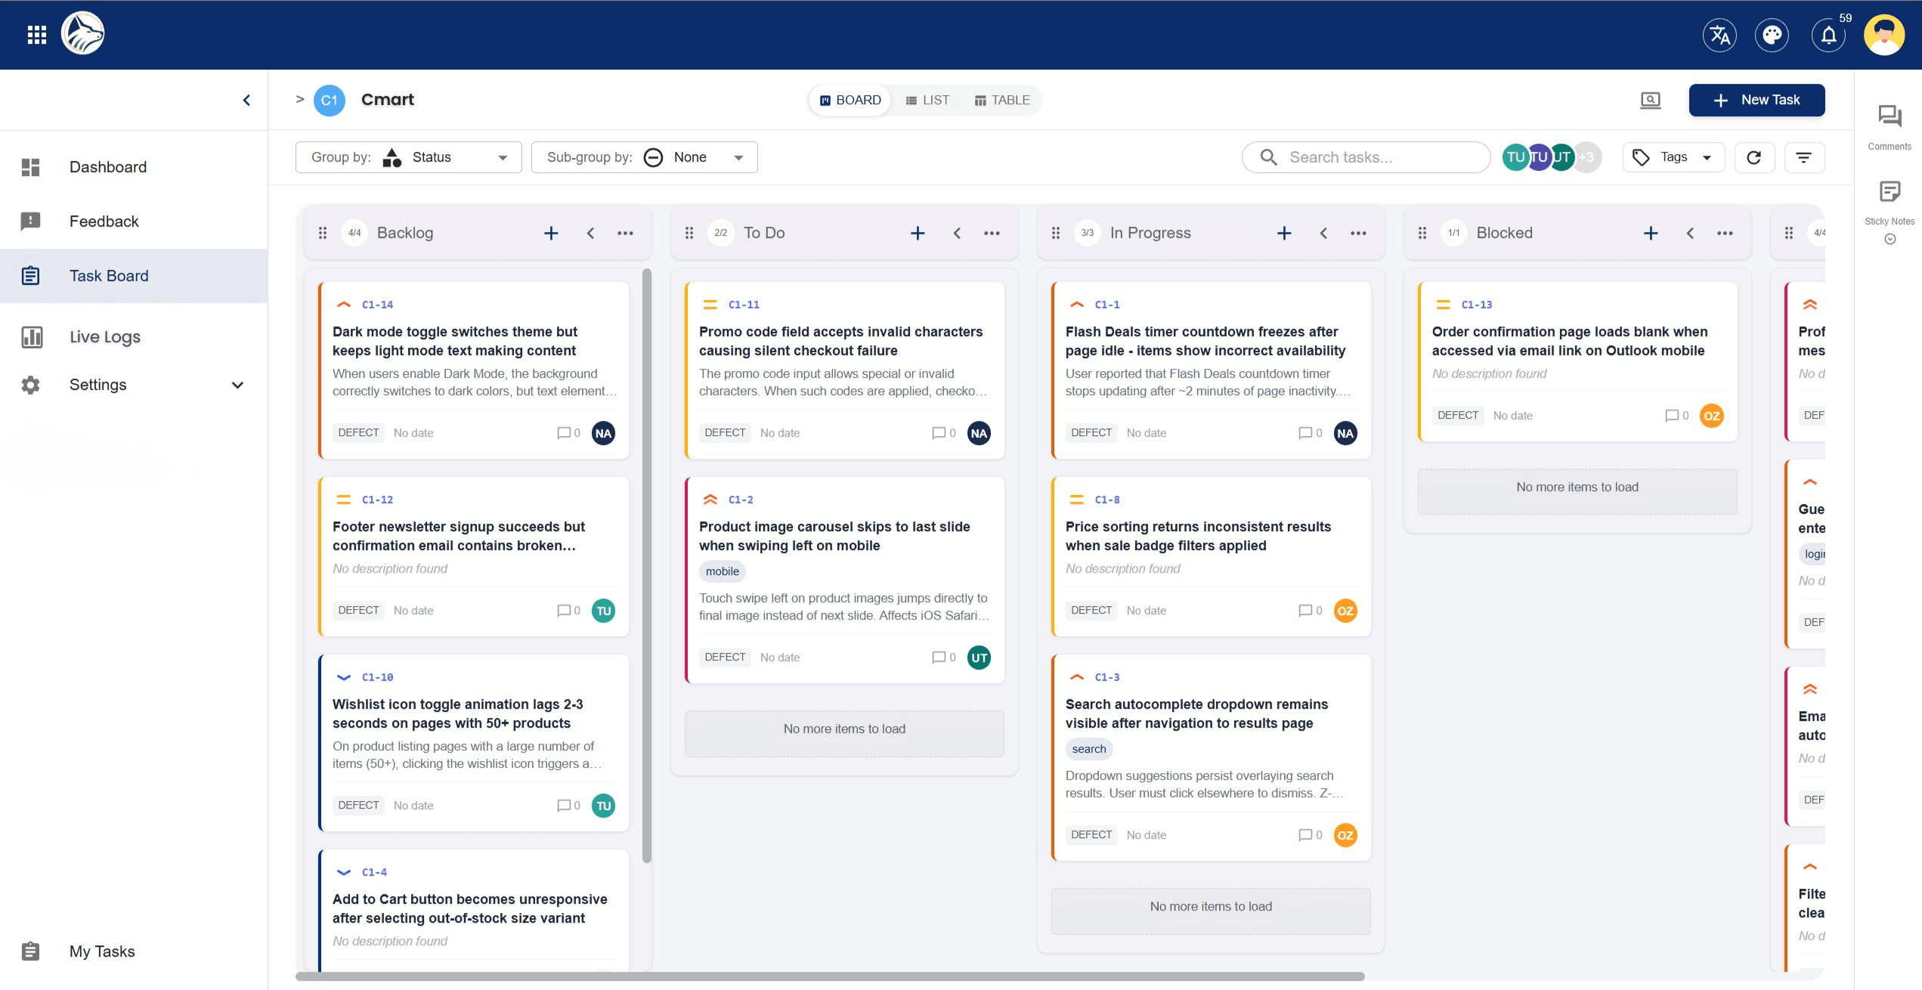
Task: Collapse the left sidebar
Action: 246,100
